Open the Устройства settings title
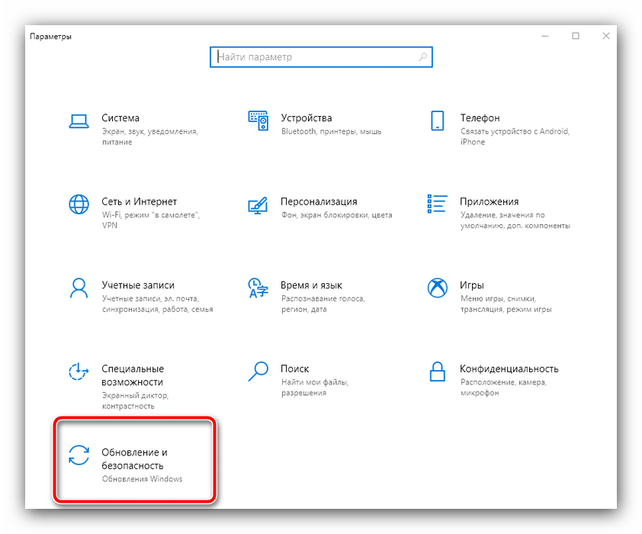 tap(307, 118)
